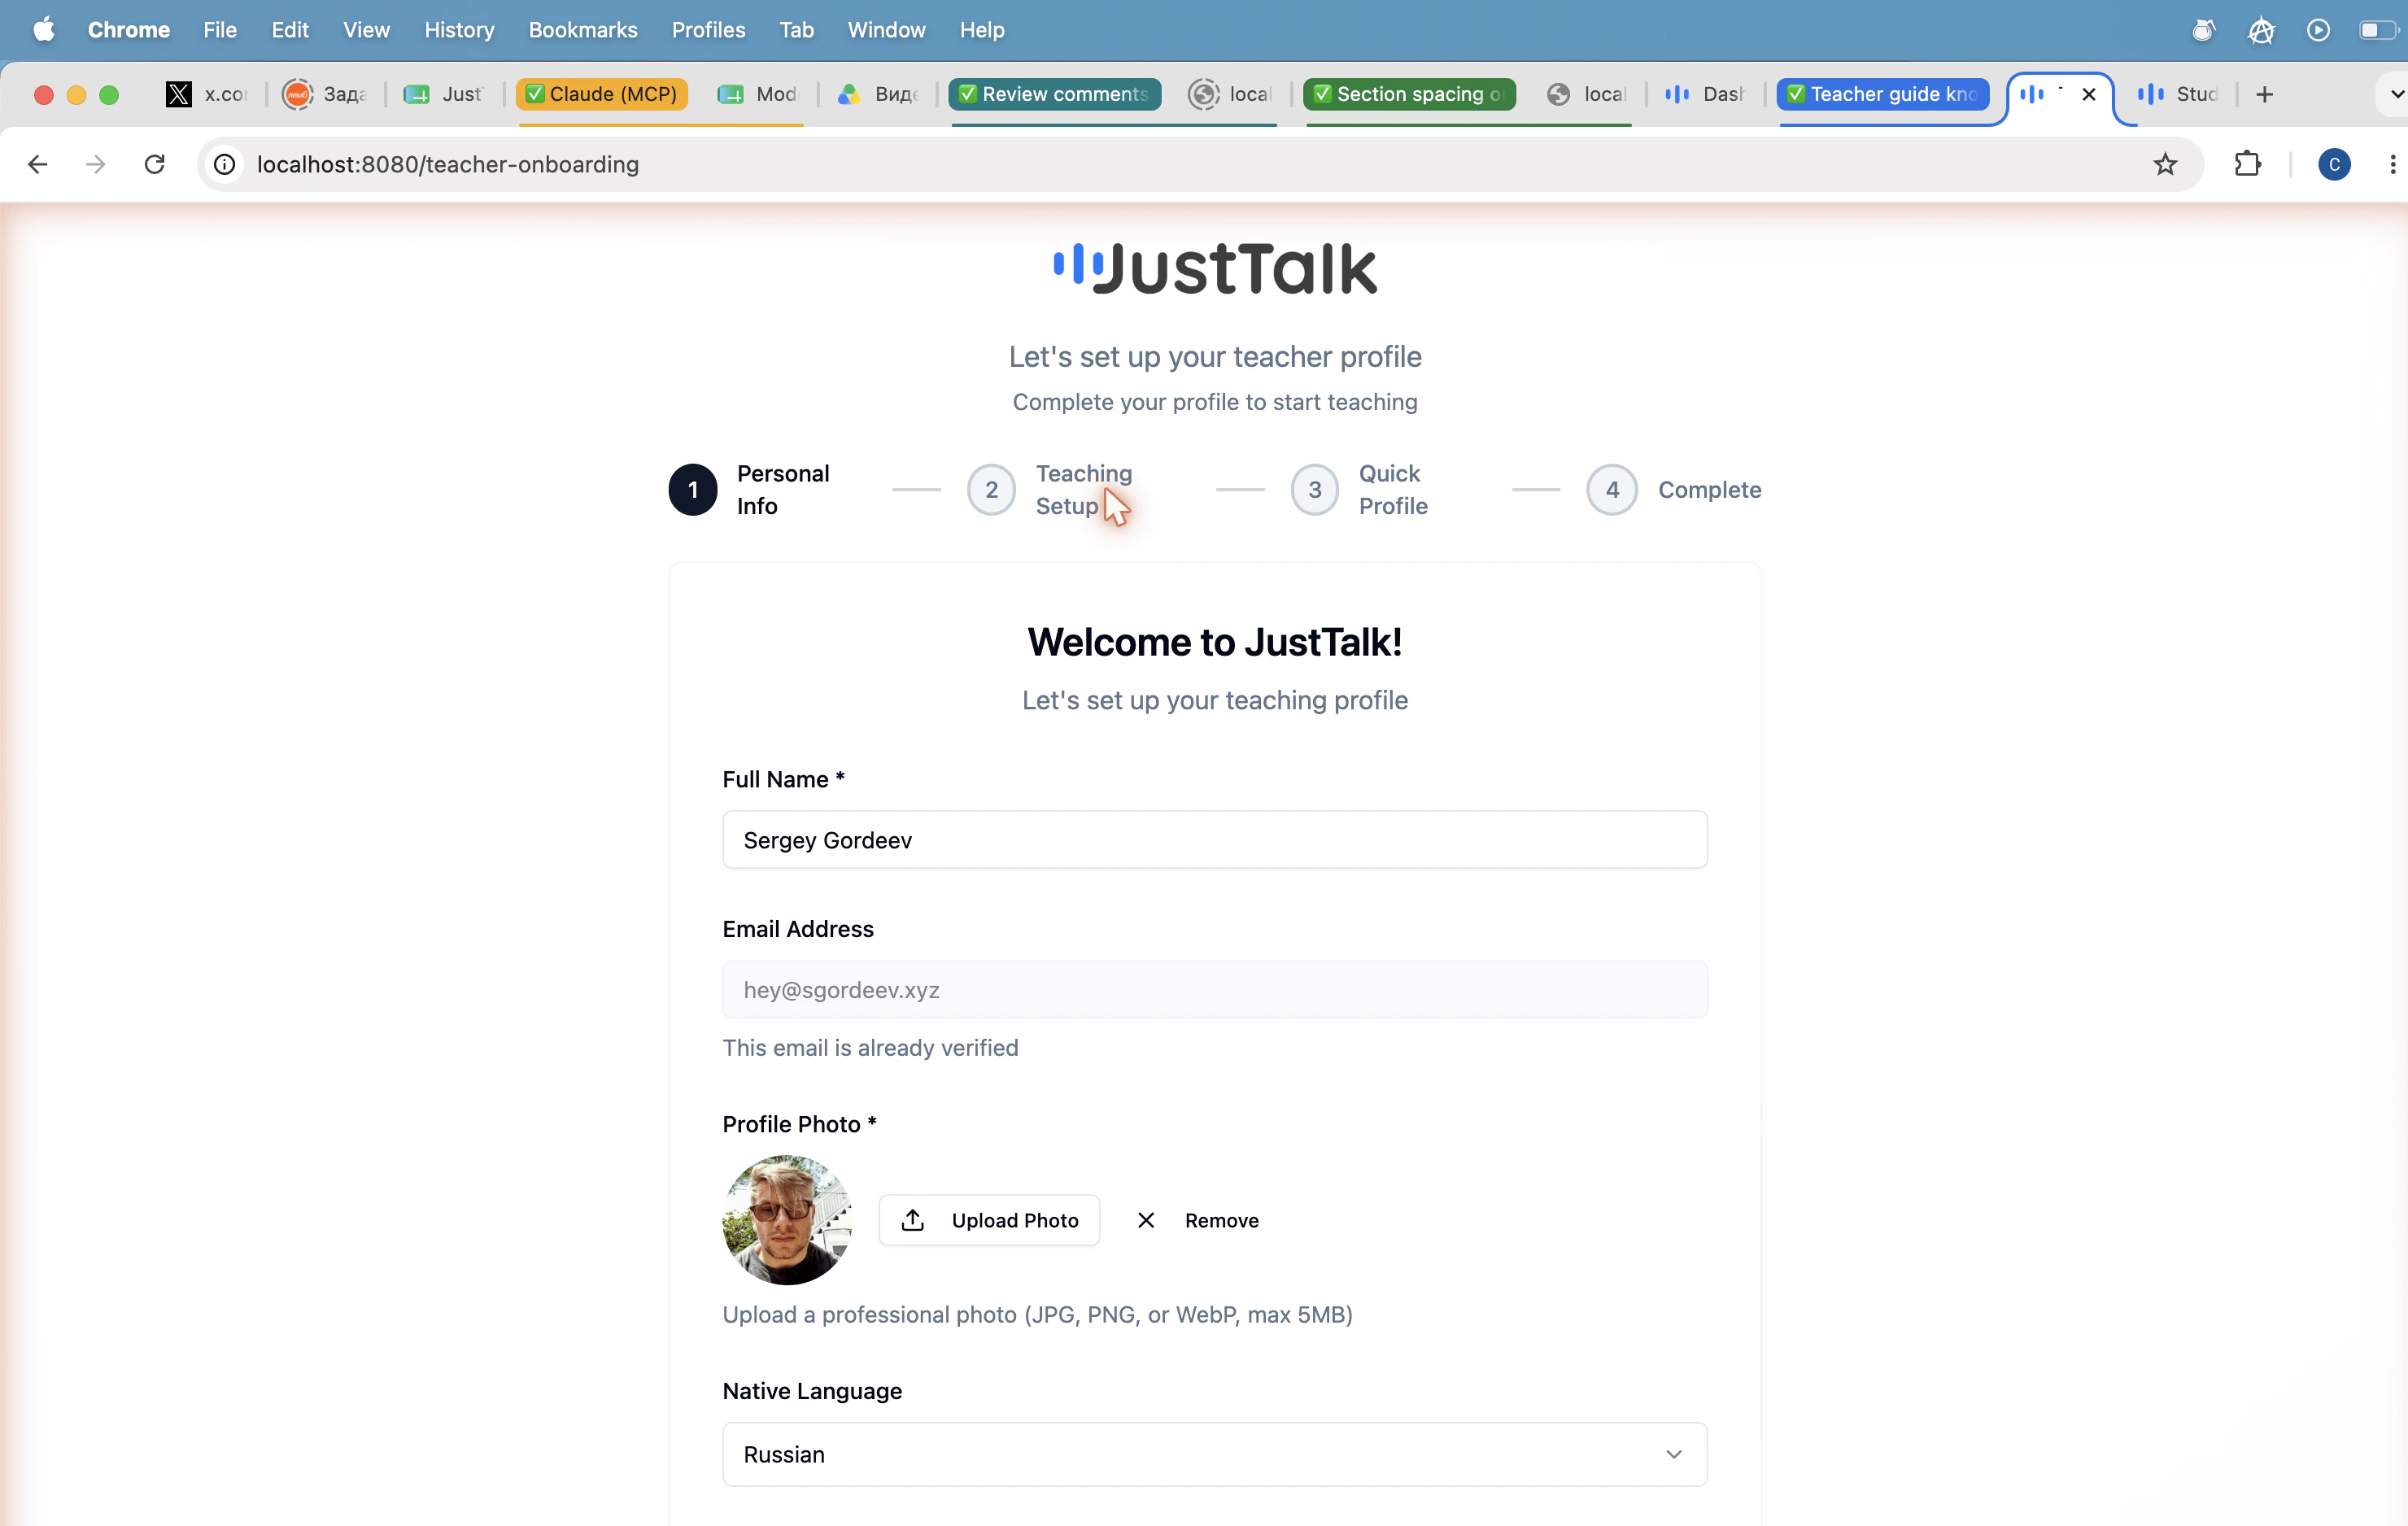This screenshot has width=2408, height=1526.
Task: Switch to the Section spacing tab
Action: click(x=1408, y=94)
